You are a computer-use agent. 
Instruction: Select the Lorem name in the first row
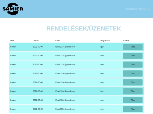(13, 47)
